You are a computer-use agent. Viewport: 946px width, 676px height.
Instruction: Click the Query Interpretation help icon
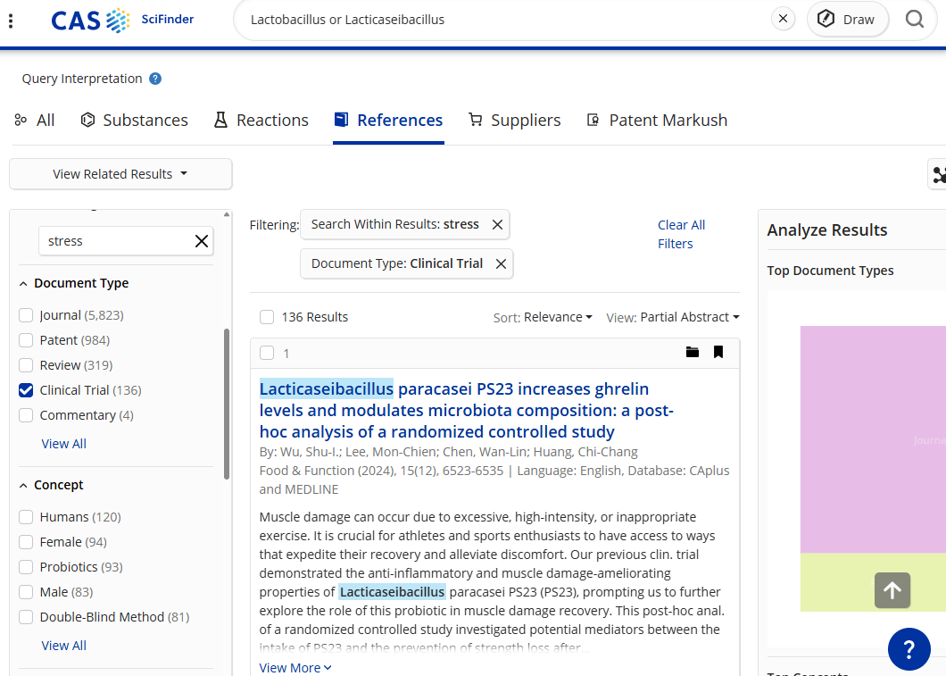[155, 79]
